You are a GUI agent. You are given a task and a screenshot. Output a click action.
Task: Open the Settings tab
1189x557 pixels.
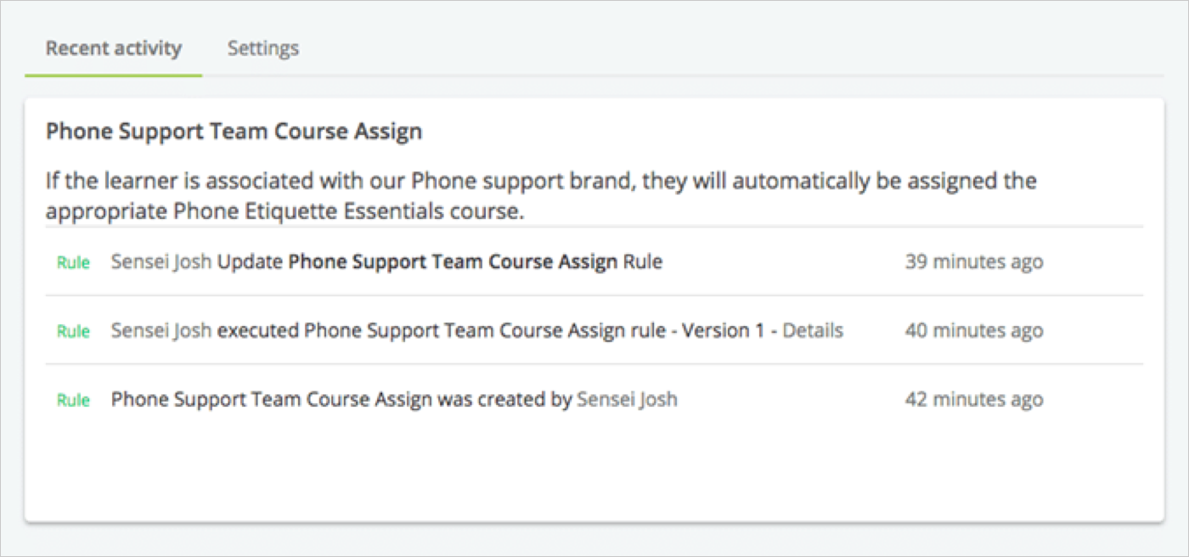coord(262,48)
